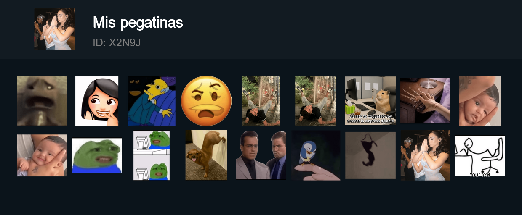Select the stick figure 'Your text' sticker
The height and width of the screenshot is (215, 522).
[x=480, y=156]
